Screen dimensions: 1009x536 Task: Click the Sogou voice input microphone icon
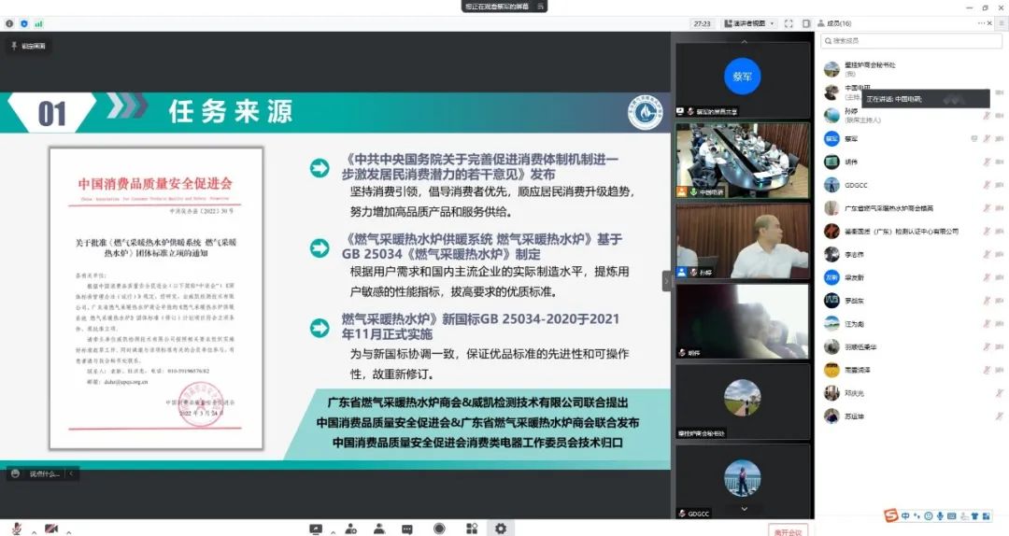940,516
